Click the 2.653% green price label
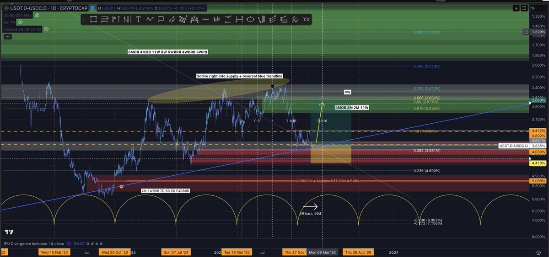549x257 pixels. [x=538, y=100]
